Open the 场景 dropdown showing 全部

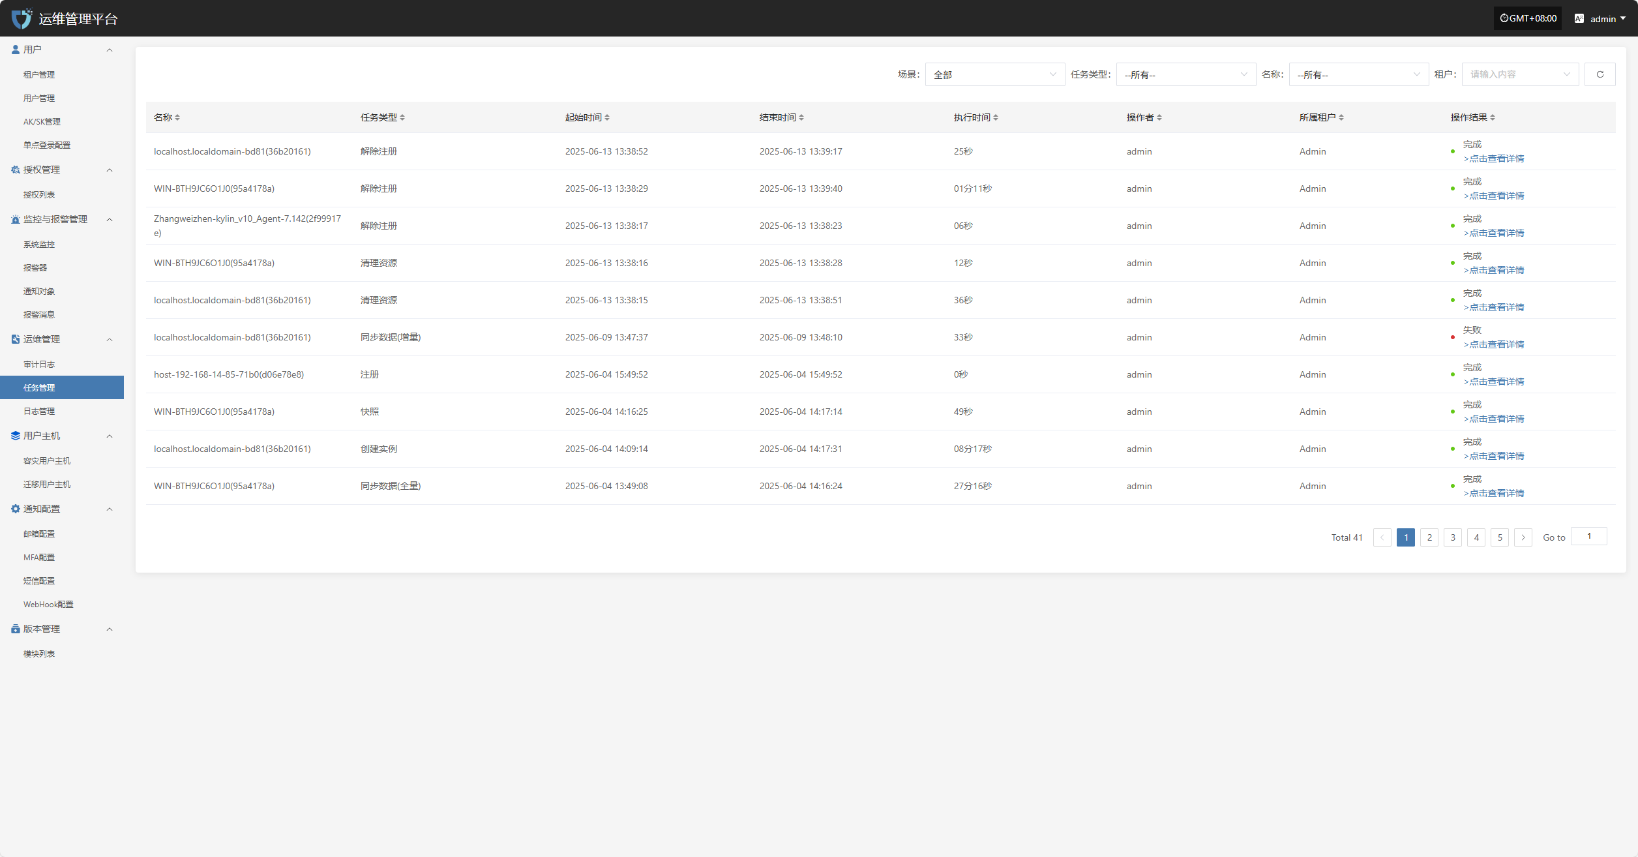point(994,74)
